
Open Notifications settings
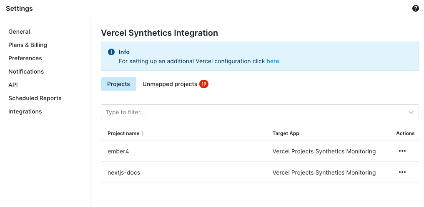pos(26,71)
